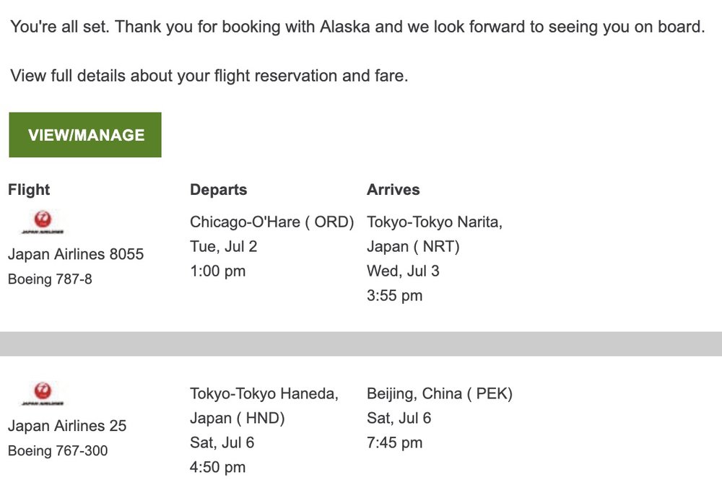This screenshot has width=722, height=493.
Task: Click the green VIEW/MANAGE button
Action: tap(85, 135)
